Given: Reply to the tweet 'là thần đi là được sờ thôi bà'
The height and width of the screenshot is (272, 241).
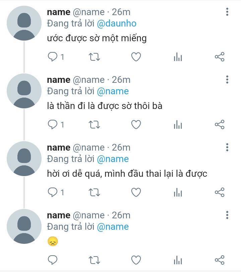Looking at the screenshot, I should [x=52, y=124].
